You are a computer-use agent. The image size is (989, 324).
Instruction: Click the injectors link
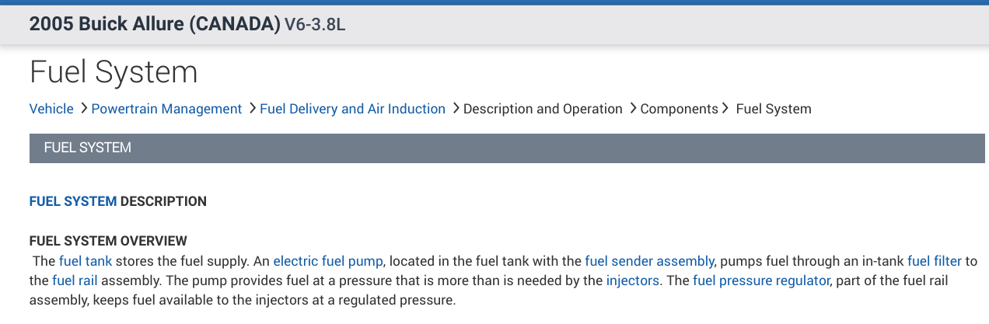(632, 280)
